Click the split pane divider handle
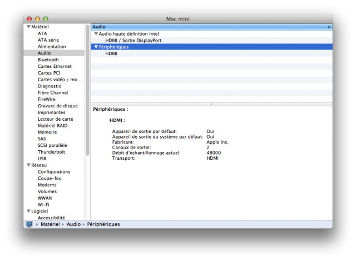The width and height of the screenshot is (356, 261). [x=211, y=104]
